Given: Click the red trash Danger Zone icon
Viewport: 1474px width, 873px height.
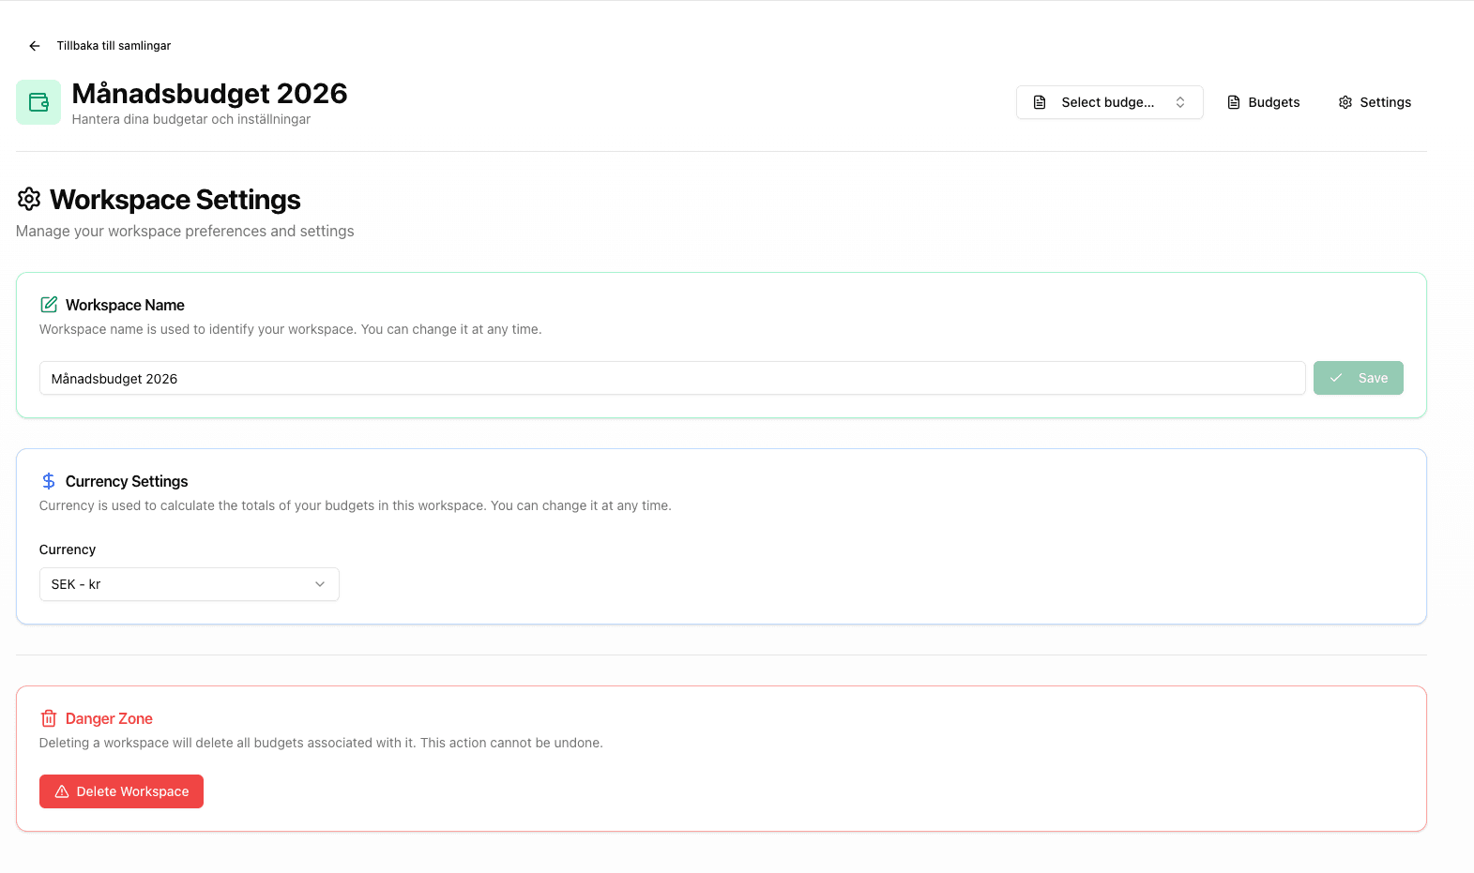Looking at the screenshot, I should pos(49,718).
